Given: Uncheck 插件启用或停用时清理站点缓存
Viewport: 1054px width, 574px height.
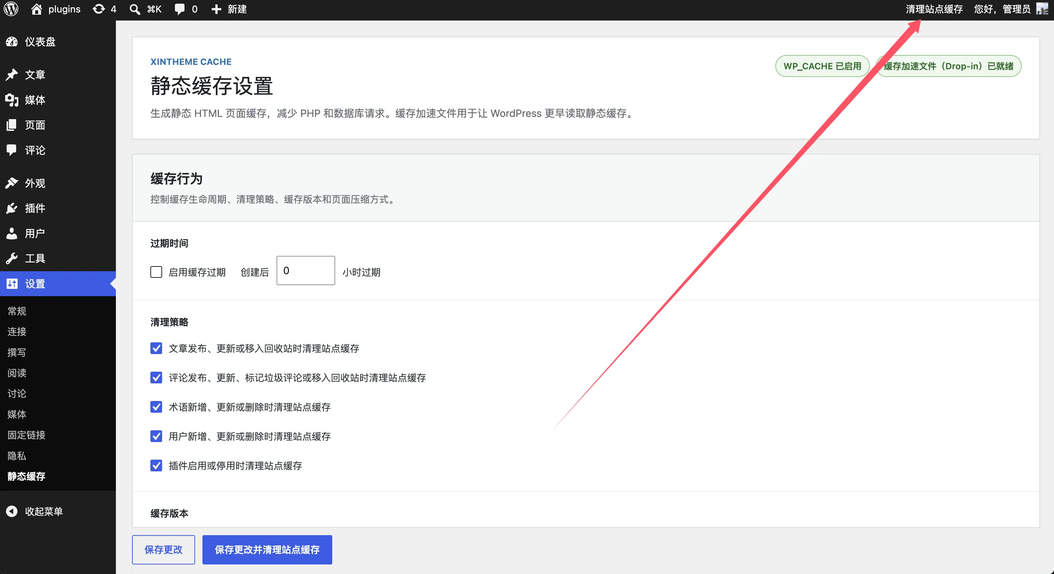Looking at the screenshot, I should coord(156,465).
